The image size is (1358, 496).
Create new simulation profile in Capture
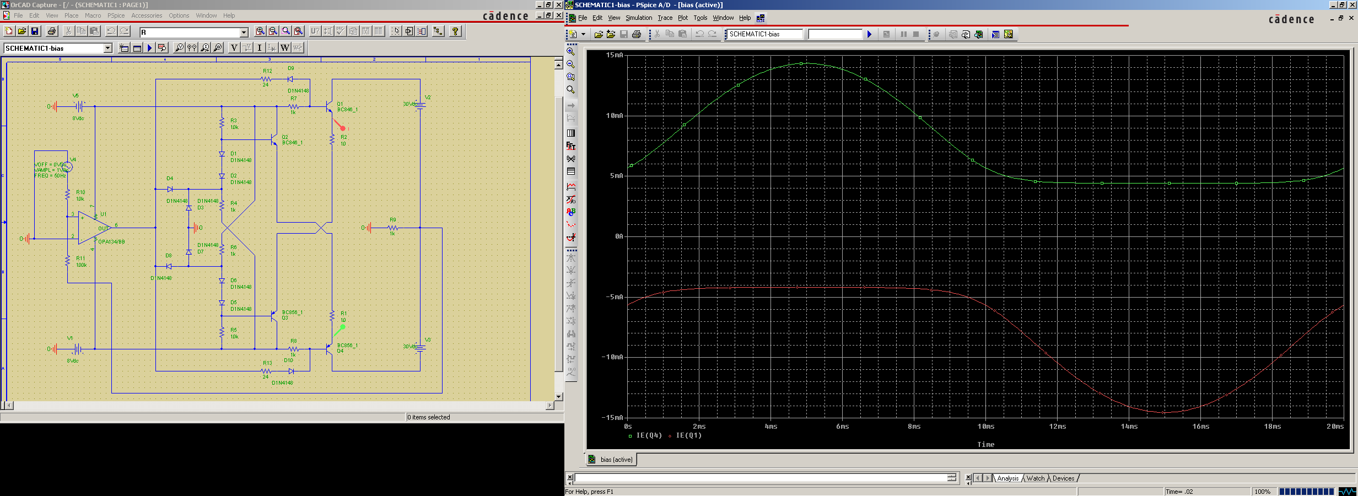(124, 48)
